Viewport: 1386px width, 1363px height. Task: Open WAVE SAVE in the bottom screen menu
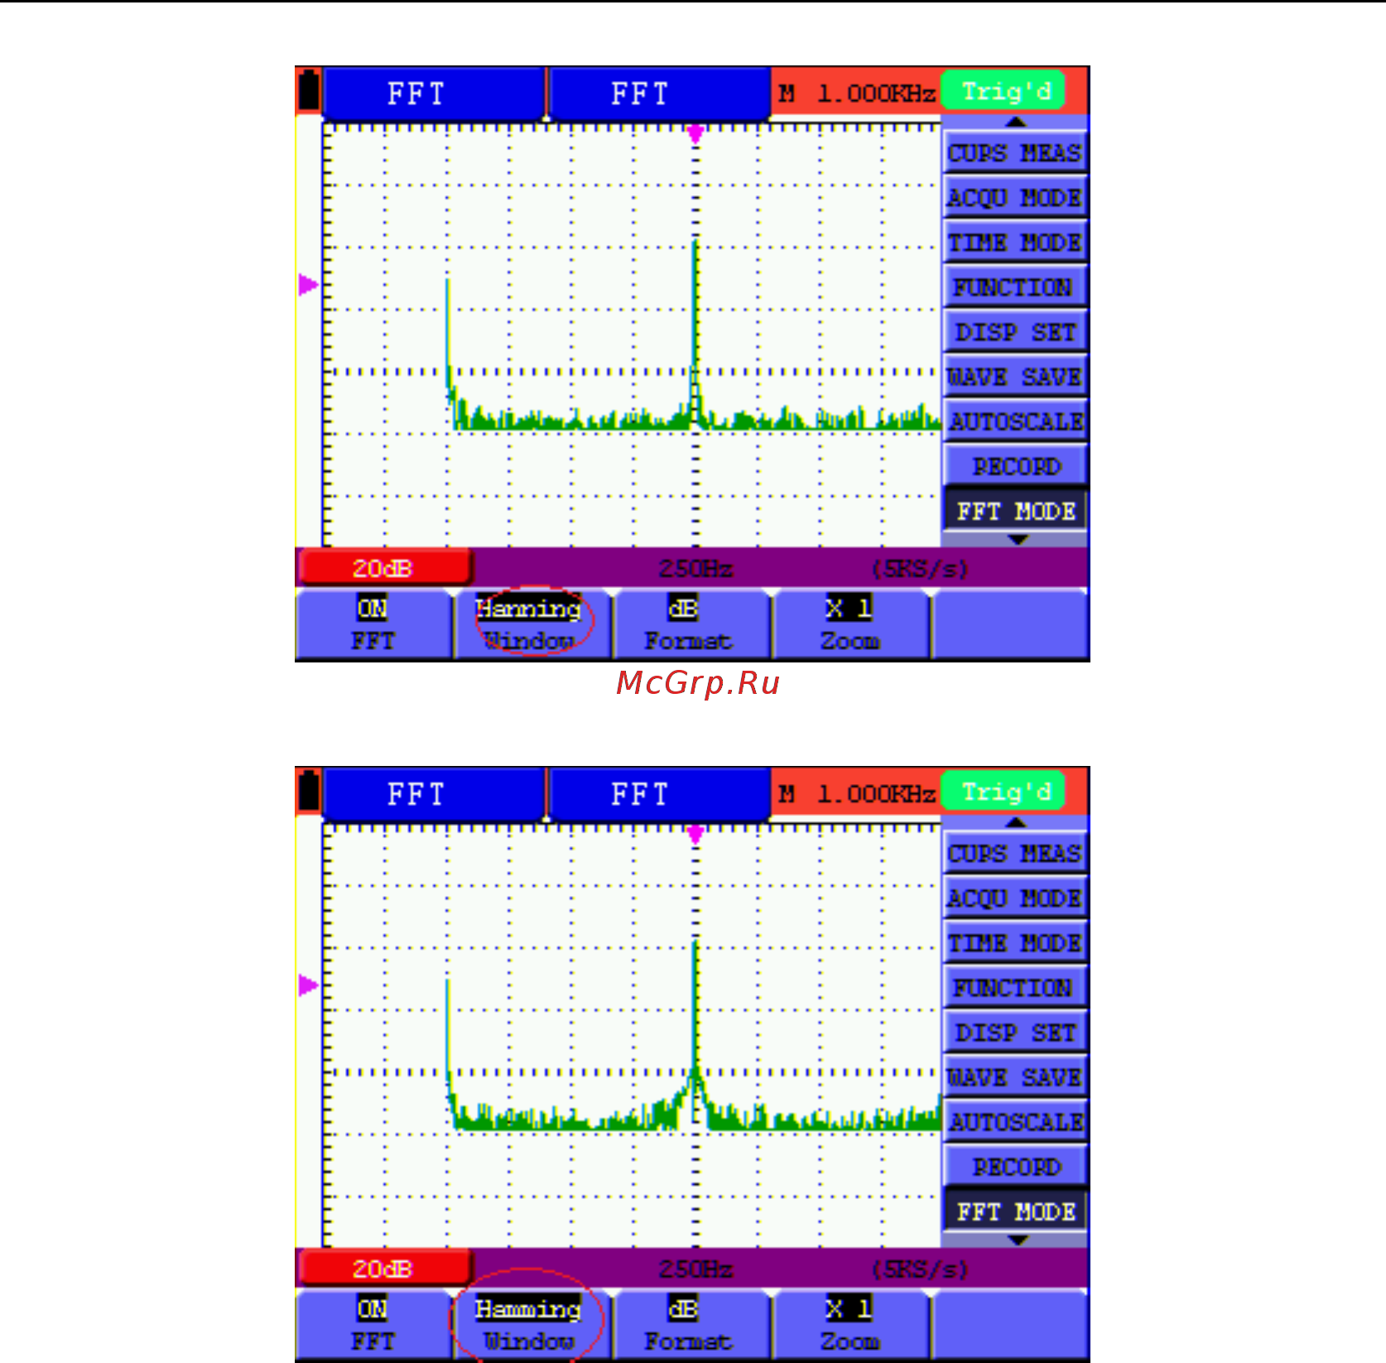(x=1014, y=1077)
